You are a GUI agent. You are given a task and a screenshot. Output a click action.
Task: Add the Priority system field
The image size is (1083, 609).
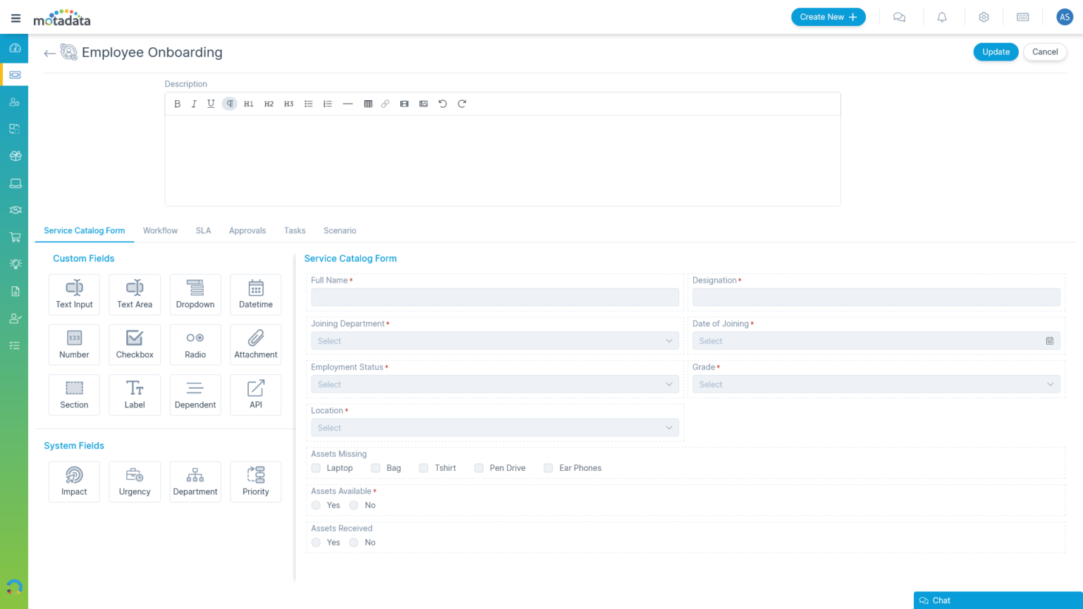click(x=255, y=481)
